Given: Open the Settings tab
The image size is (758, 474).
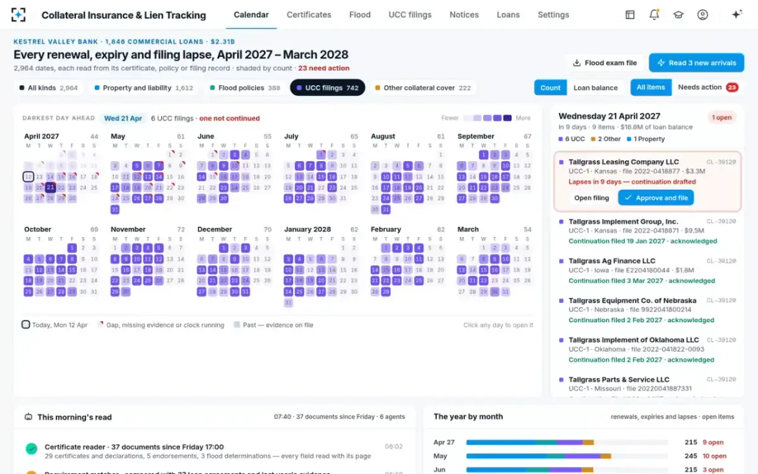Looking at the screenshot, I should click(553, 15).
